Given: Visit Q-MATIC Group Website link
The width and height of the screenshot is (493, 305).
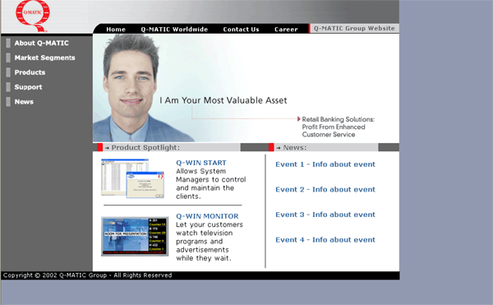Looking at the screenshot, I should click(354, 28).
